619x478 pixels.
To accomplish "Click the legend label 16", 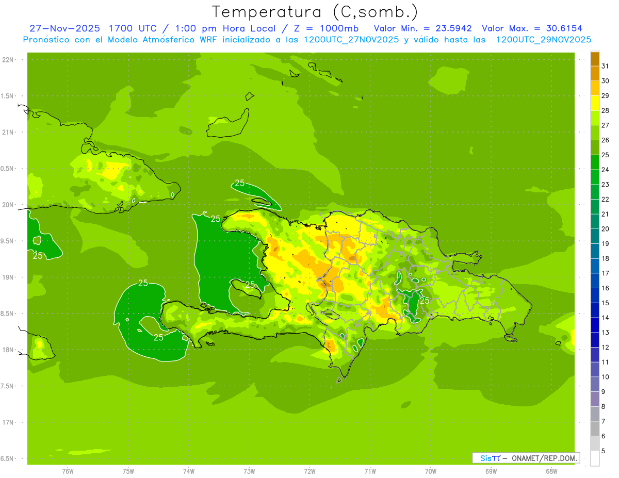I will pos(605,288).
